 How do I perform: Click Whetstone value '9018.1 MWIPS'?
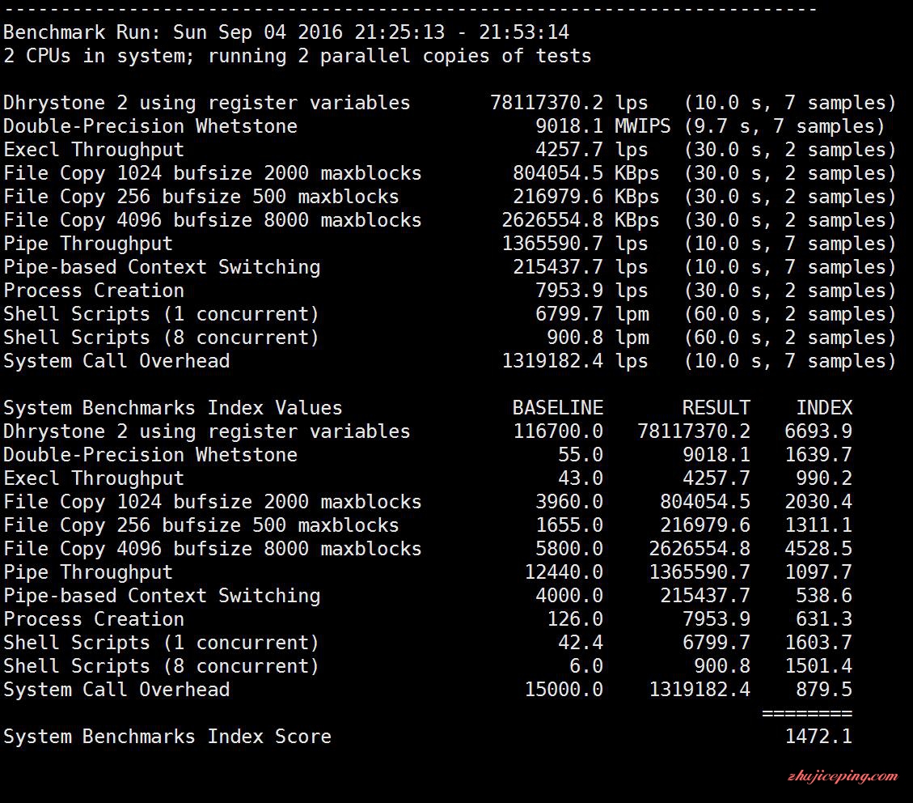coord(602,125)
